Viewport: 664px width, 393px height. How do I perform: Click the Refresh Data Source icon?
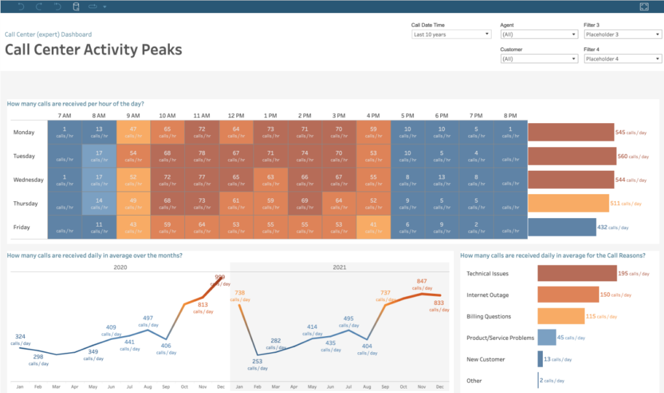pos(76,6)
